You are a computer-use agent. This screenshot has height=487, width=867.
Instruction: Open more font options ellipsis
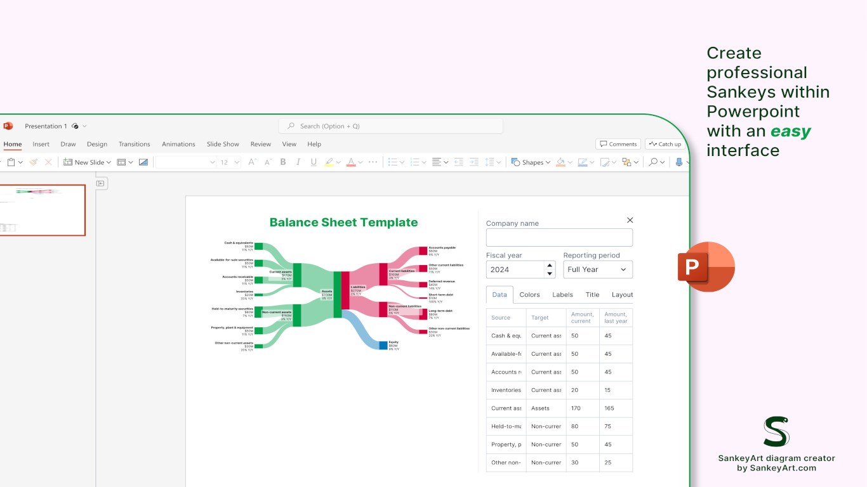[x=373, y=162]
